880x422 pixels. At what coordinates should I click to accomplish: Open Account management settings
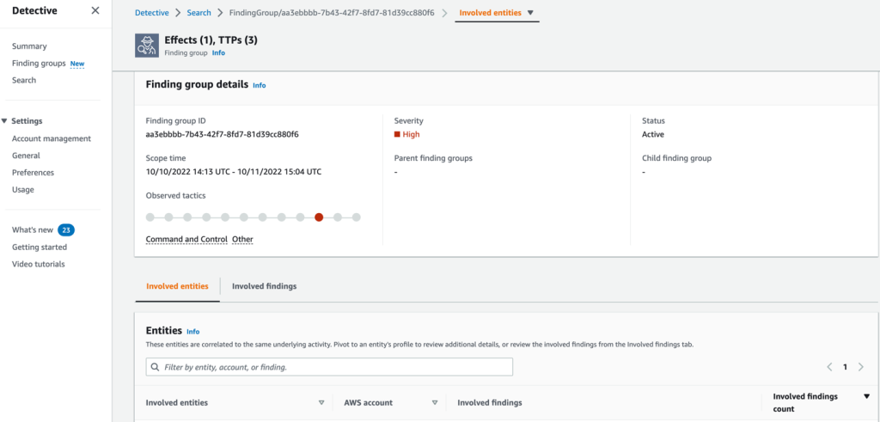(52, 138)
